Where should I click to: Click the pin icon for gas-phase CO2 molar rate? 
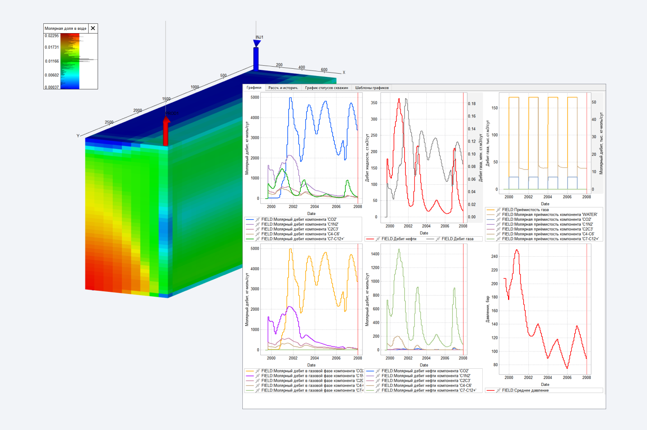pyautogui.click(x=258, y=371)
